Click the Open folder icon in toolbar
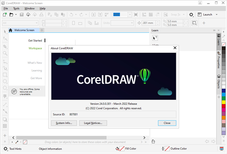Image resolution: width=227 pixels, height=154 pixels. tap(12, 15)
